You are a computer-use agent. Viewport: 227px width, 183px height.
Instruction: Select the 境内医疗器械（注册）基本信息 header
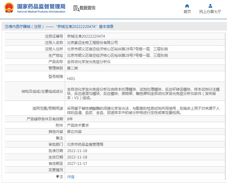pos(59,27)
